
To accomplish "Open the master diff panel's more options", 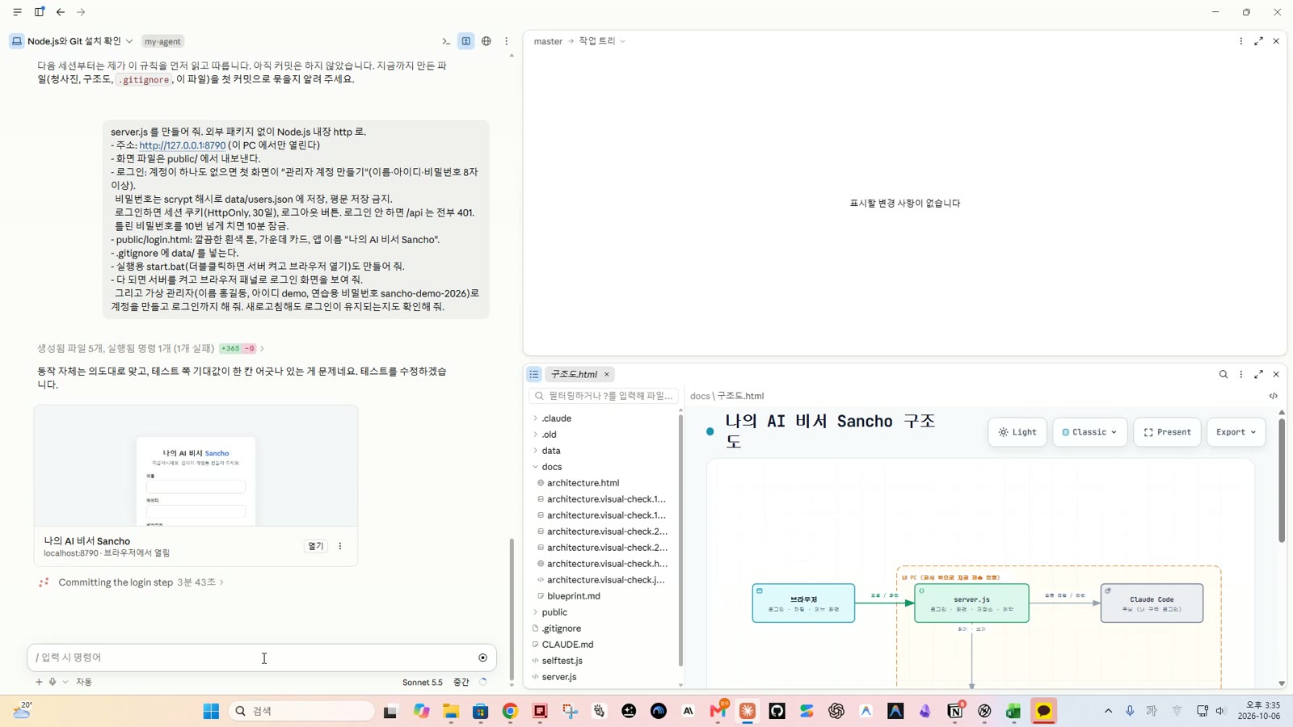I will coord(1241,41).
